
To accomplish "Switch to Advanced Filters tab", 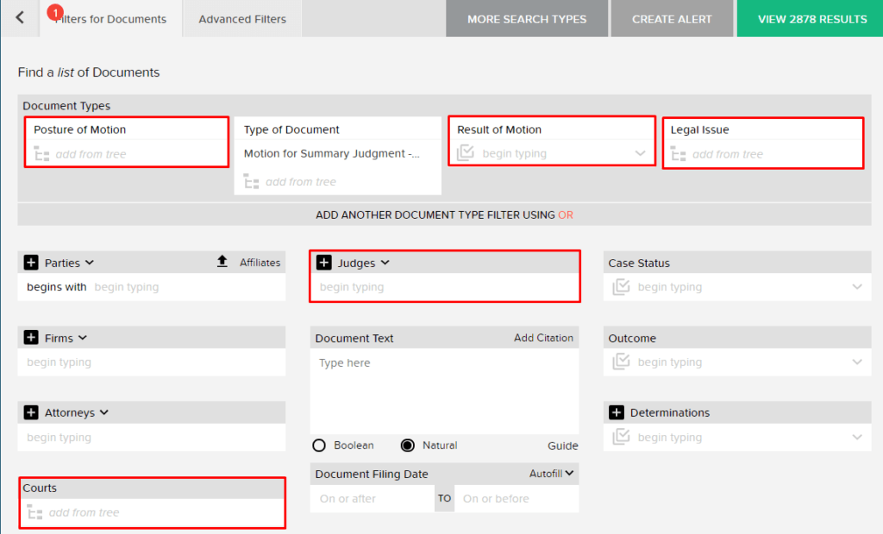I will tap(242, 19).
